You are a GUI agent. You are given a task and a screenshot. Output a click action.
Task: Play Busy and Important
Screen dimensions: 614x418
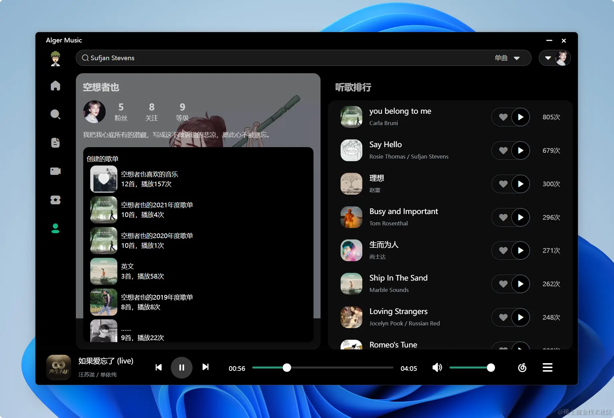click(x=520, y=217)
